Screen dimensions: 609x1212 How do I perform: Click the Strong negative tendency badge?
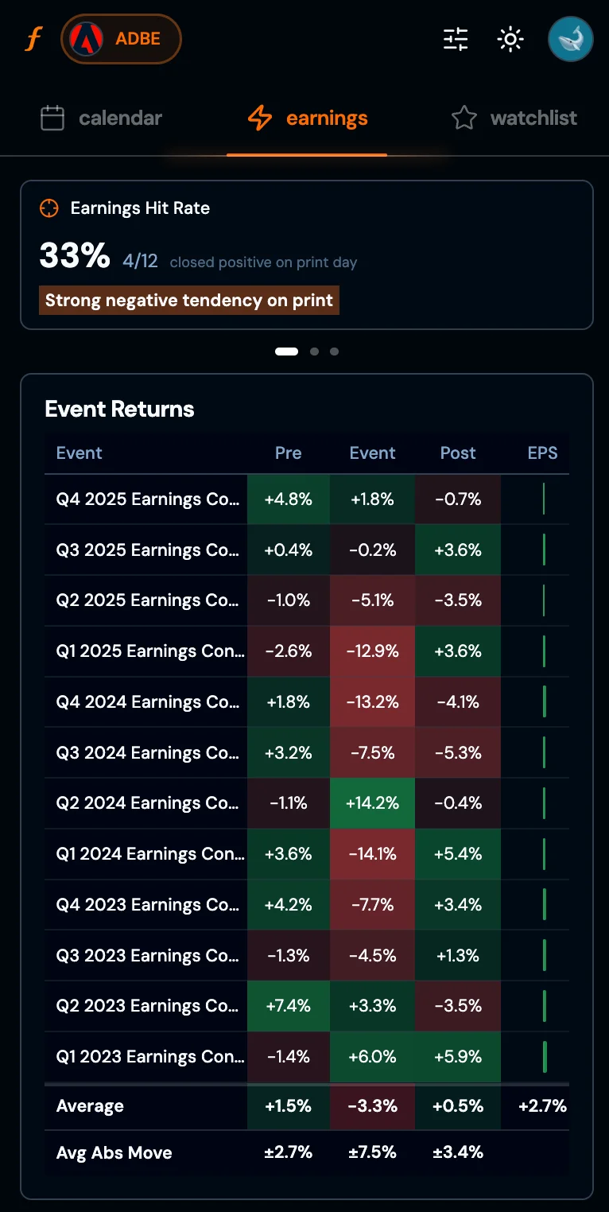(189, 300)
